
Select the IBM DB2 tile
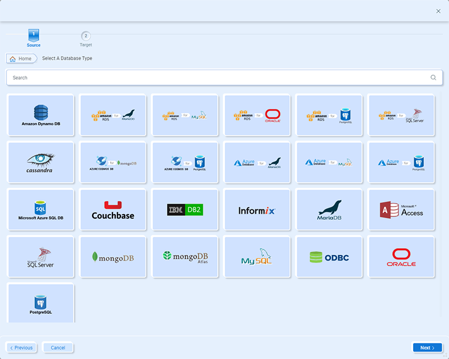click(x=185, y=209)
